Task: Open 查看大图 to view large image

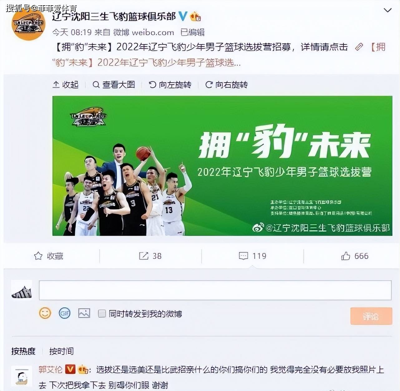Action: pos(114,84)
